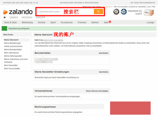This screenshot has height=116, width=158.
Task: Go to home via house icon
Action: click(4, 17)
